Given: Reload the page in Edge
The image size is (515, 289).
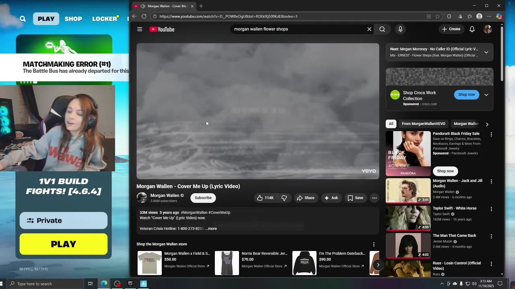Looking at the screenshot, I should 144,16.
